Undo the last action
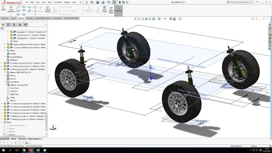The width and height of the screenshot is (272, 153). 108,2
